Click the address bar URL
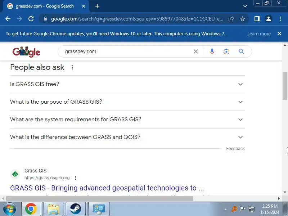288x216 pixels. click(137, 19)
